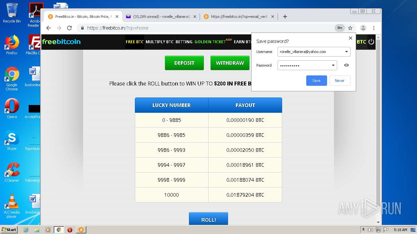Screen dimensions: 417x234
Task: Bookmark page with the star icon
Action: coord(350,28)
